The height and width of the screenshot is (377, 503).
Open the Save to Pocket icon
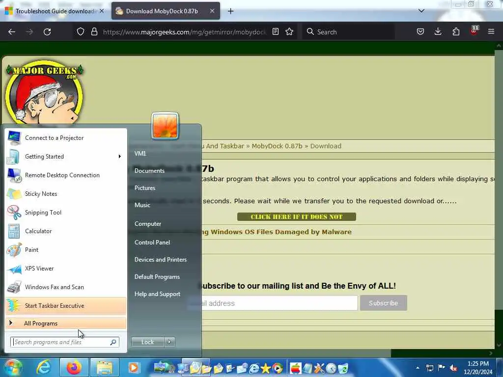420,31
